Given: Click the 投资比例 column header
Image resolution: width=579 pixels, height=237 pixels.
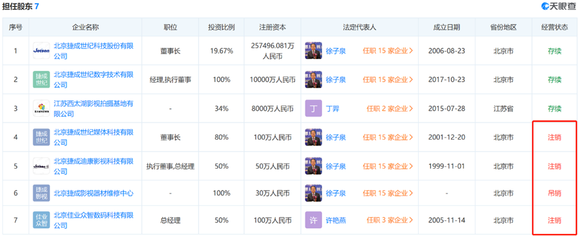Looking at the screenshot, I should click(x=221, y=28).
